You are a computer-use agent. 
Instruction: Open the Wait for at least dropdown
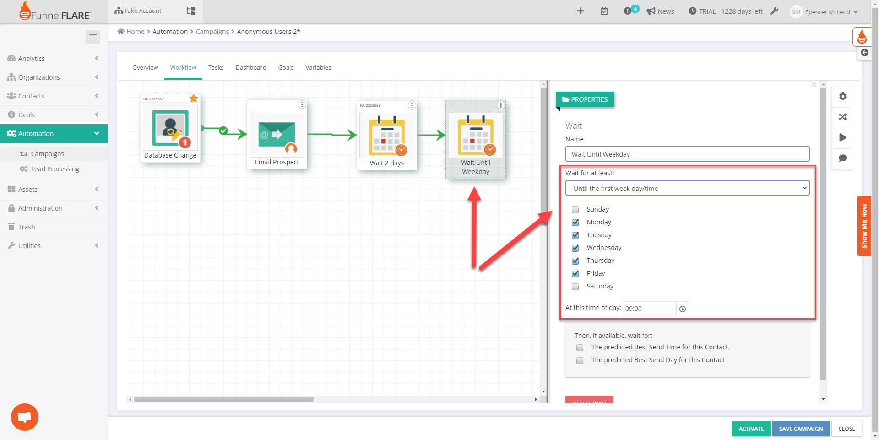[x=687, y=188]
